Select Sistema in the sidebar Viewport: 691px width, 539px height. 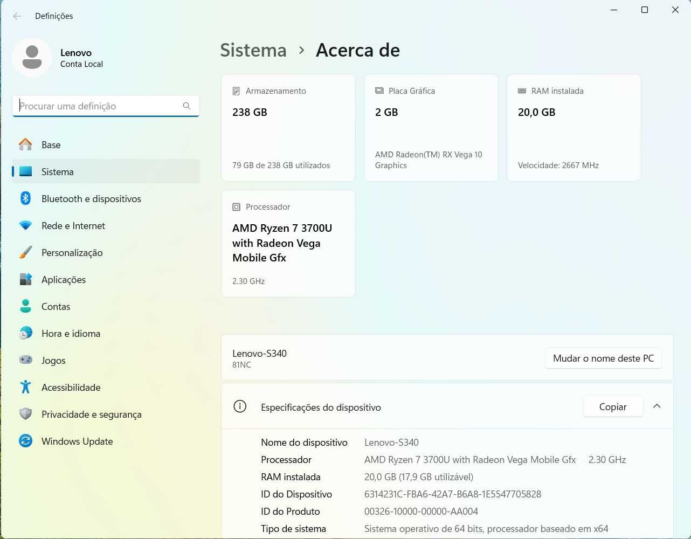coord(106,171)
